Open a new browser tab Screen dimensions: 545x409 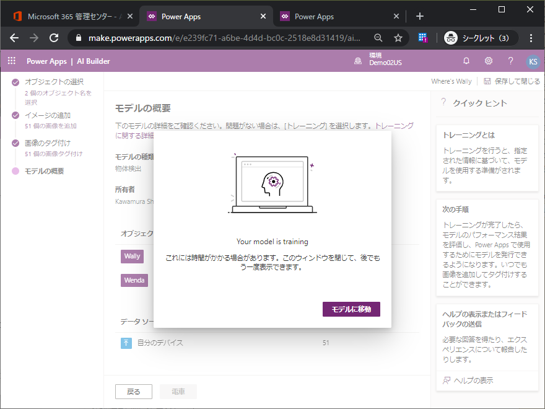(419, 16)
